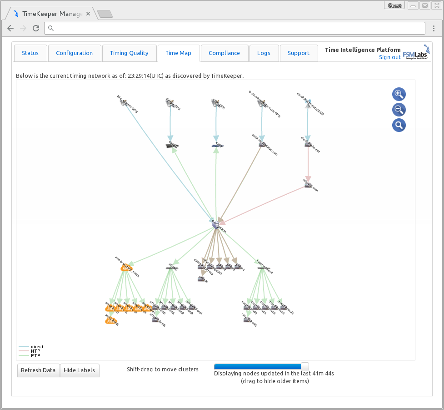
Task: Click the arista-client5 server node
Action: 156,320
